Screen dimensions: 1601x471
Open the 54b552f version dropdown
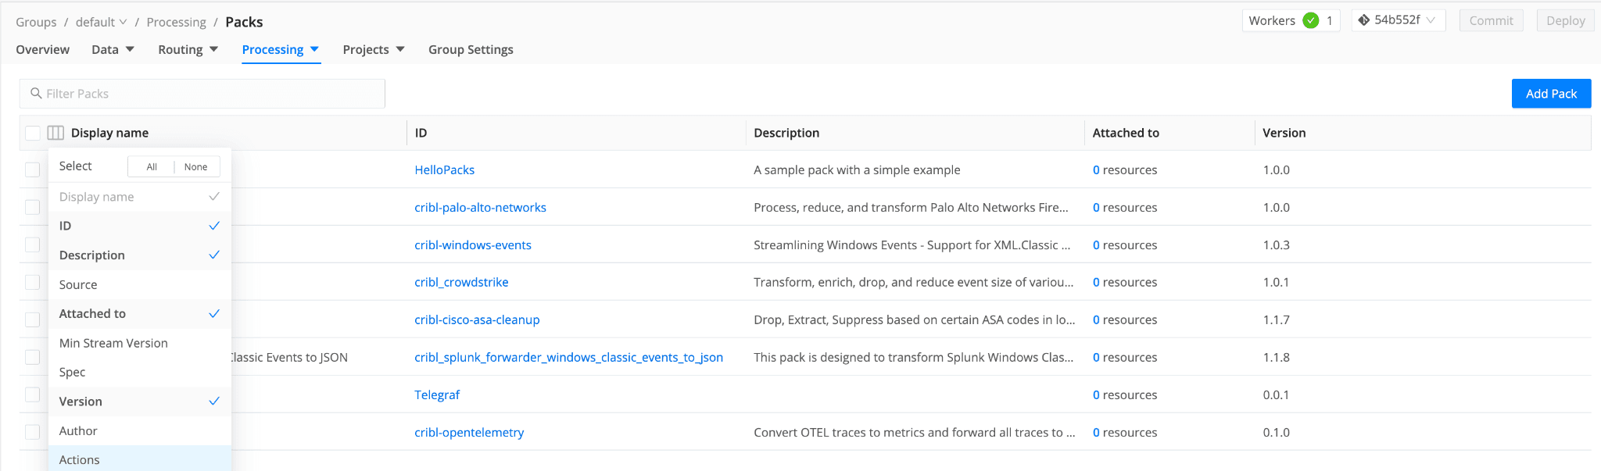click(1399, 20)
